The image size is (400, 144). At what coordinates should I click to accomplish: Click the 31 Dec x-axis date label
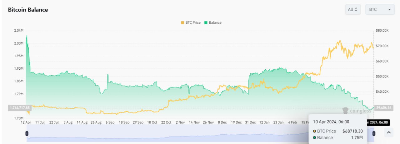click(251, 122)
